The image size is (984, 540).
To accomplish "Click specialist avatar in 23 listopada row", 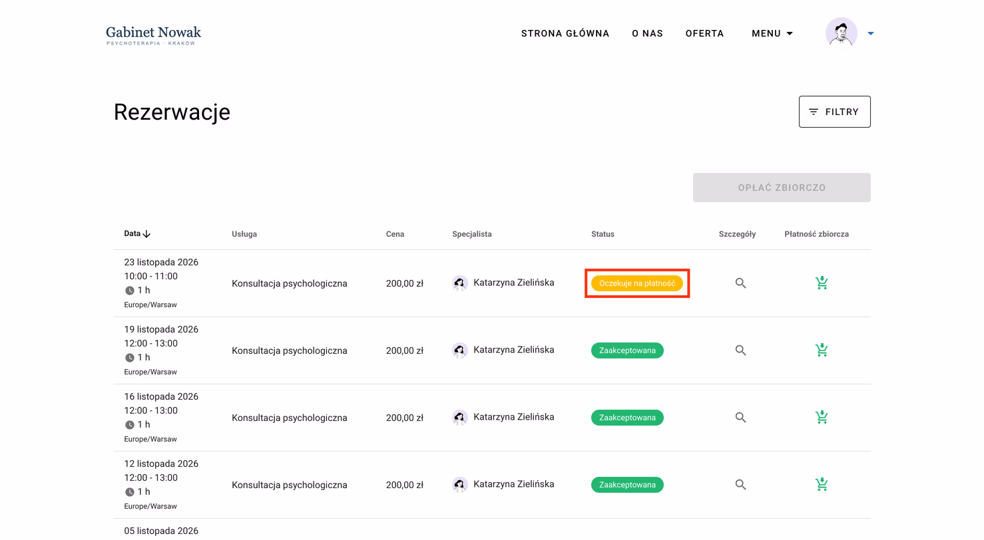I will click(x=459, y=283).
